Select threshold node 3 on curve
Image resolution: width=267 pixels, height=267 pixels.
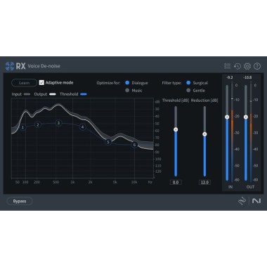click(58, 123)
